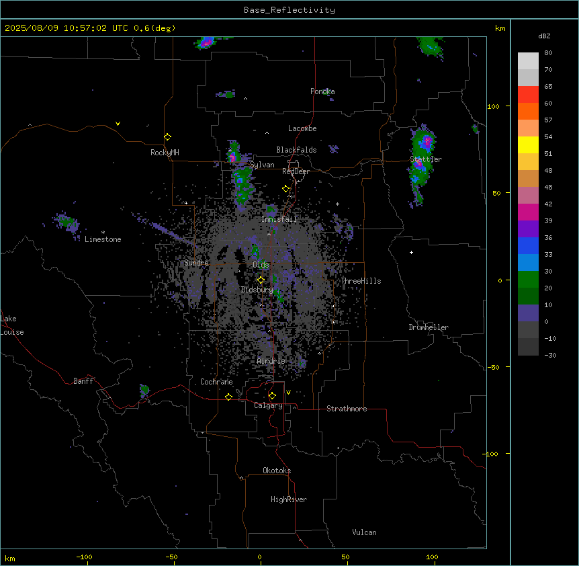Select the purple 39-36 dBZ legend swatch

pos(528,229)
